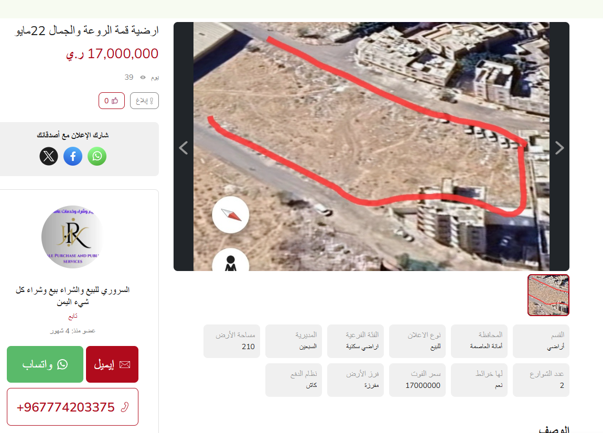Report the ad via إبلاغ button
Image resolution: width=603 pixels, height=433 pixels.
point(144,101)
